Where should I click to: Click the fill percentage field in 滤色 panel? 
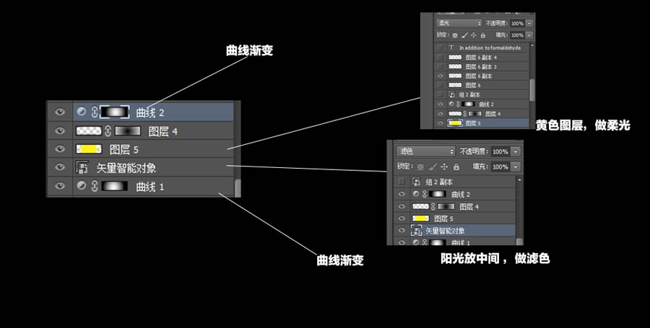pos(499,167)
